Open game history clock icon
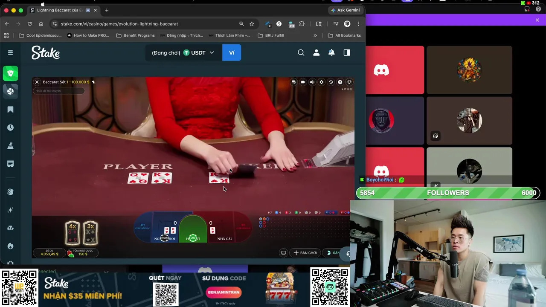546x307 pixels. [x=331, y=82]
